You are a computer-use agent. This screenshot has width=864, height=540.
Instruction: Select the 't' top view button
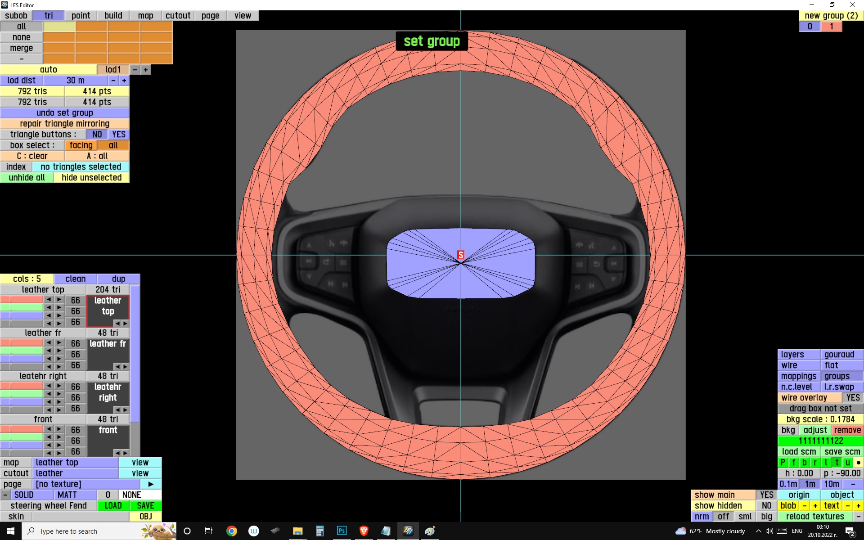pos(837,463)
